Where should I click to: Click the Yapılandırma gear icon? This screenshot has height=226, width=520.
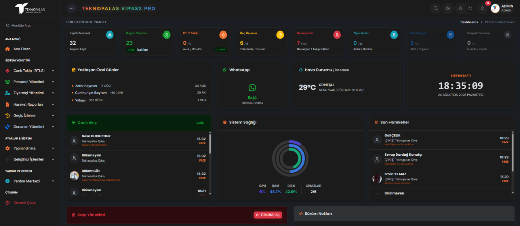(7, 148)
